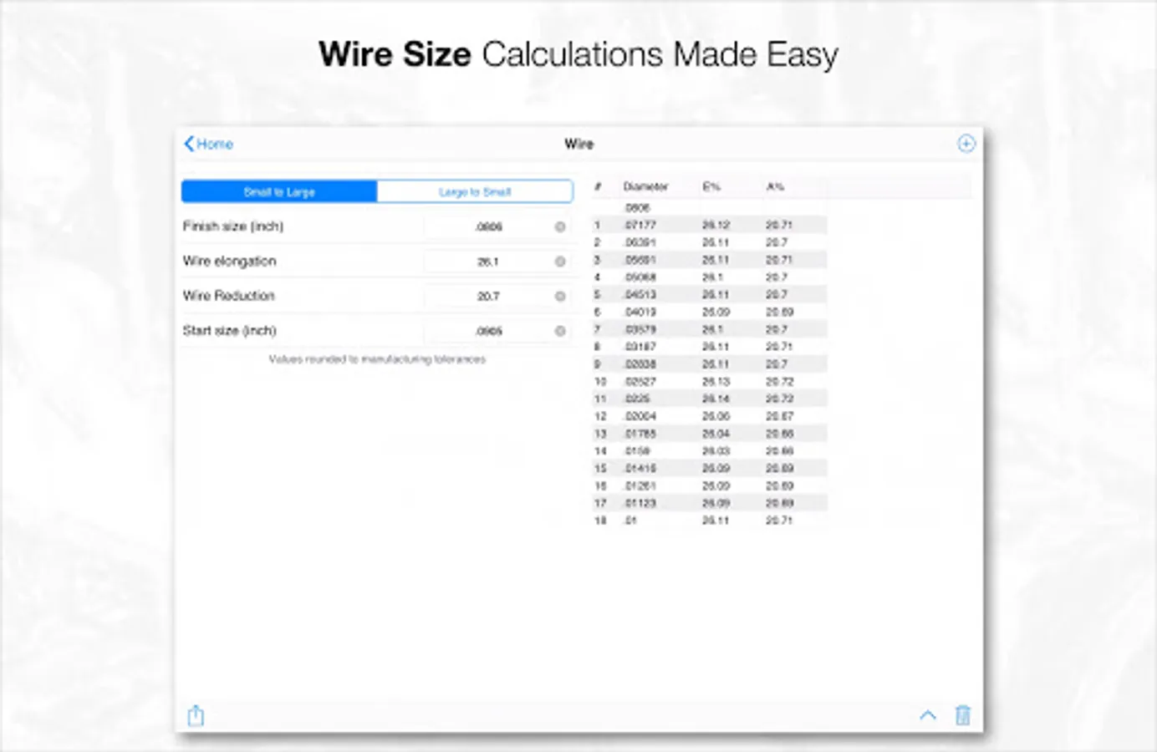Open the Wire title in the navigation bar

pyautogui.click(x=579, y=144)
